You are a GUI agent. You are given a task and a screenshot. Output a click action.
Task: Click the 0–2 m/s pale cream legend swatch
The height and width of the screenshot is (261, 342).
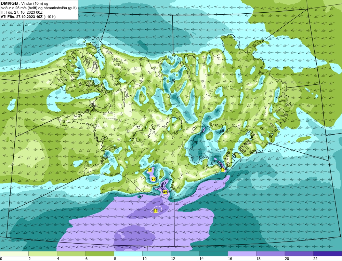[x=14, y=254]
